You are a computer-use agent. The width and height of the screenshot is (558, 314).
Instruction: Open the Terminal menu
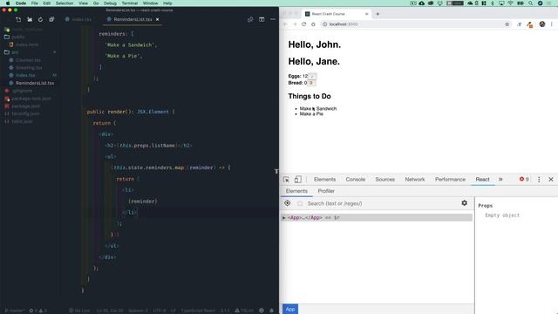tap(130, 3)
